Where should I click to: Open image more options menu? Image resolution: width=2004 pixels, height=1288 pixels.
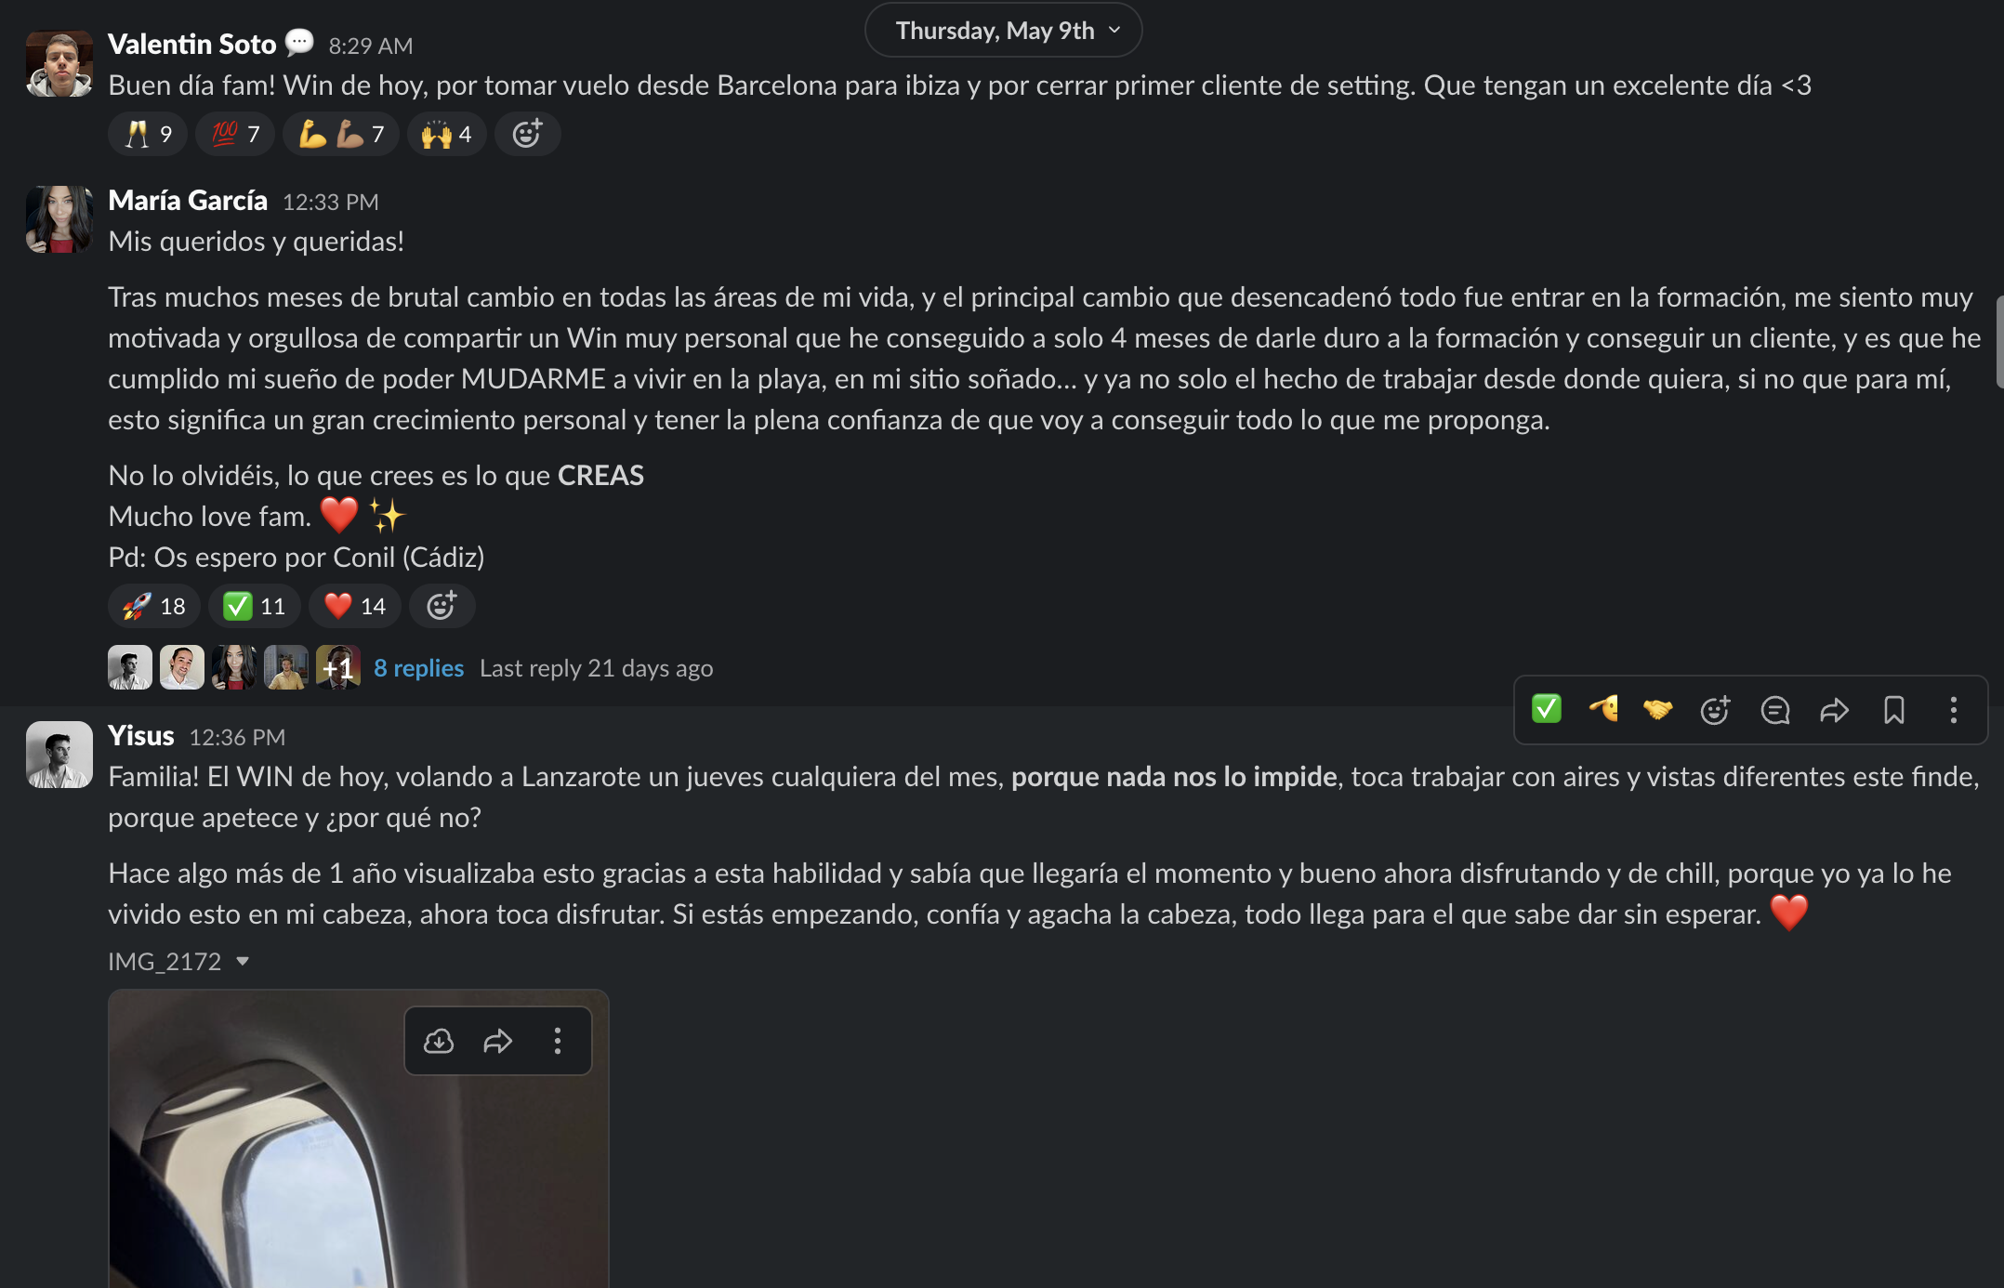pos(558,1041)
